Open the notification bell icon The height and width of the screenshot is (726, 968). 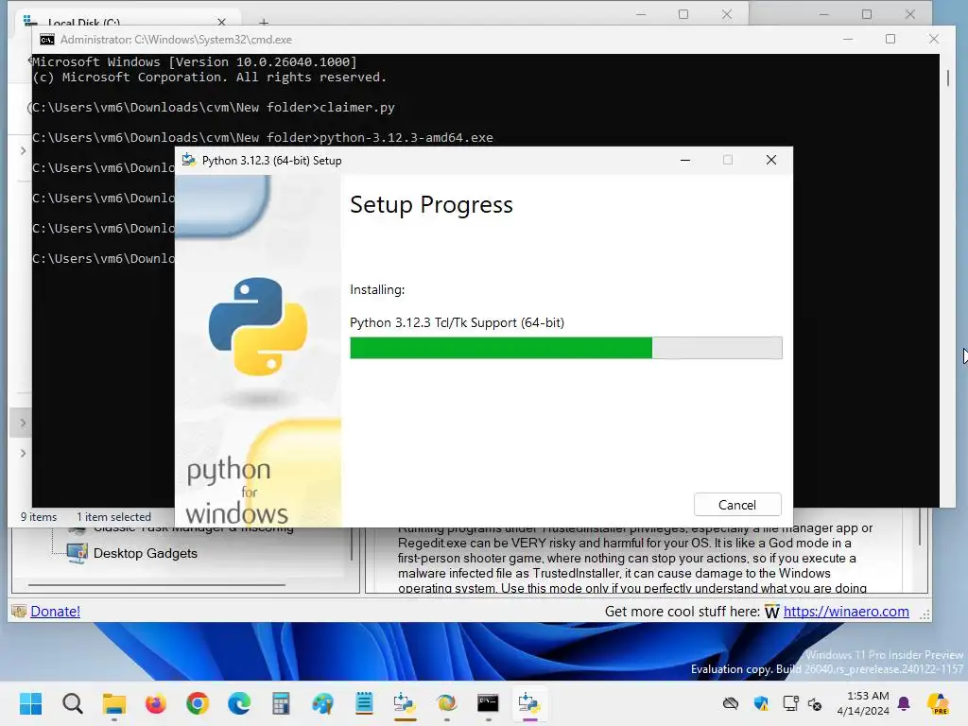pyautogui.click(x=904, y=703)
